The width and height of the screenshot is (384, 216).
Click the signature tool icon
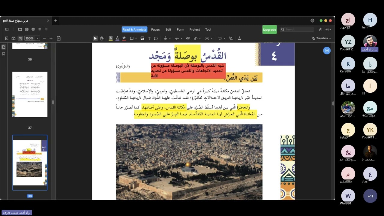click(177, 38)
